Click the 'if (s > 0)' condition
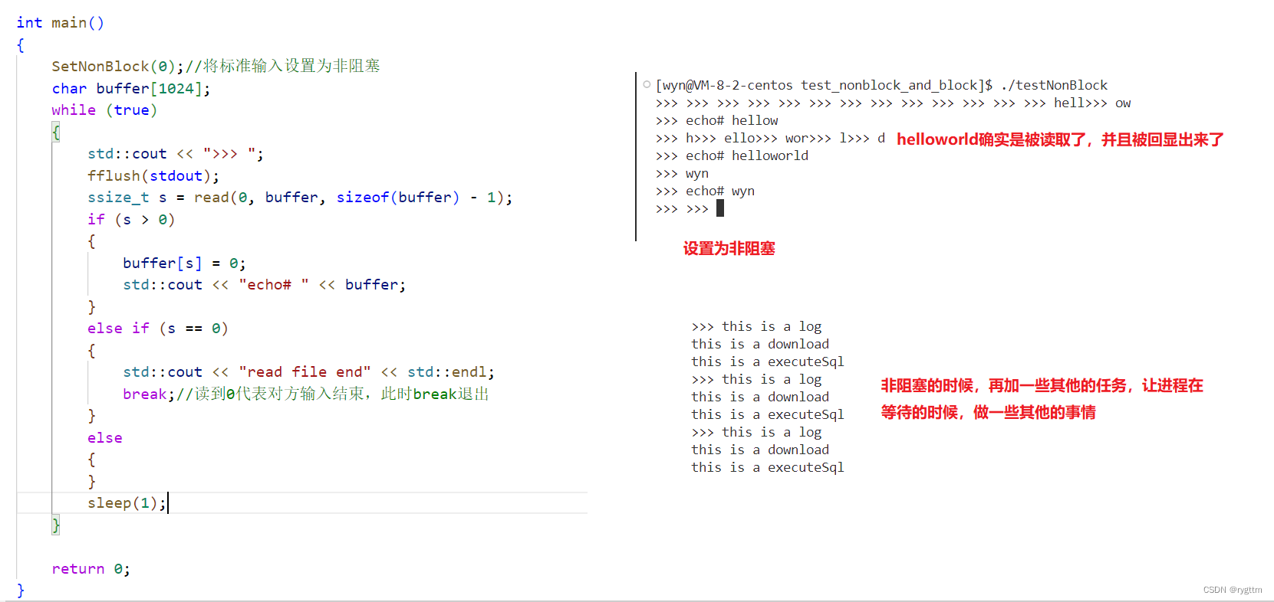Viewport: 1274px width, 602px height. coord(131,220)
